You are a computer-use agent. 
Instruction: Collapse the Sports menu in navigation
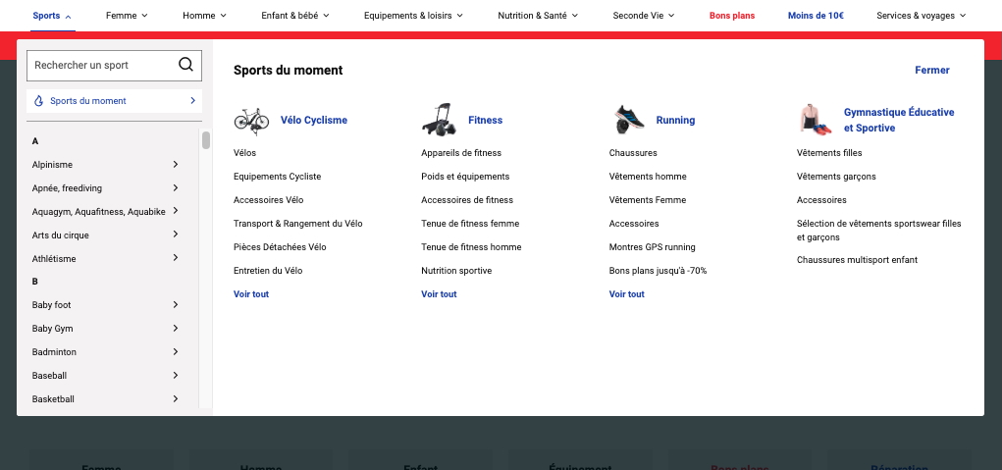[52, 16]
